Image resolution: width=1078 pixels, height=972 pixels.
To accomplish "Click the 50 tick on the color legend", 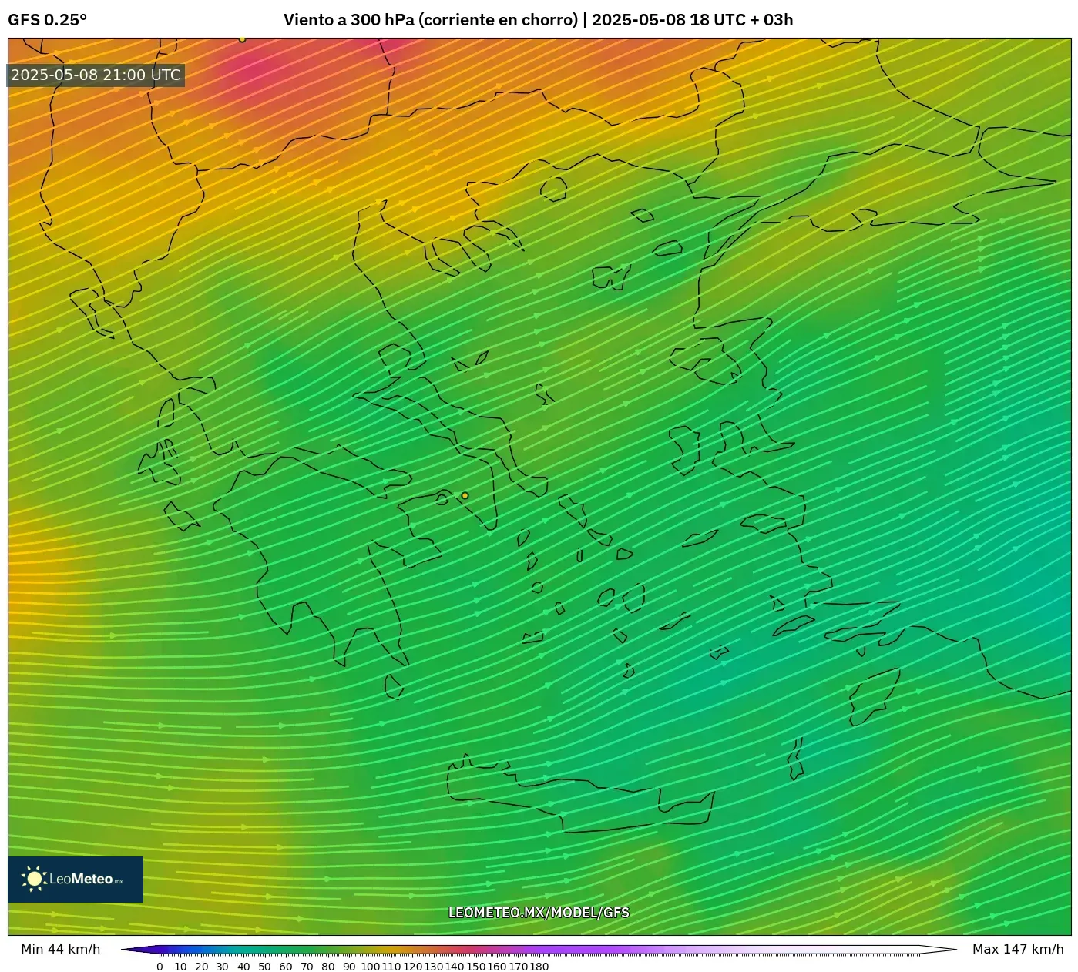I will (264, 967).
